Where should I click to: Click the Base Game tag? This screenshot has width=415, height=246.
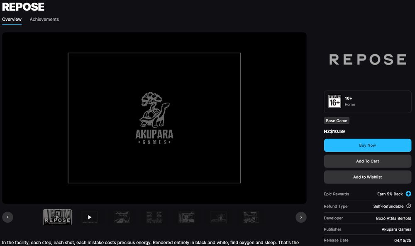click(x=337, y=121)
